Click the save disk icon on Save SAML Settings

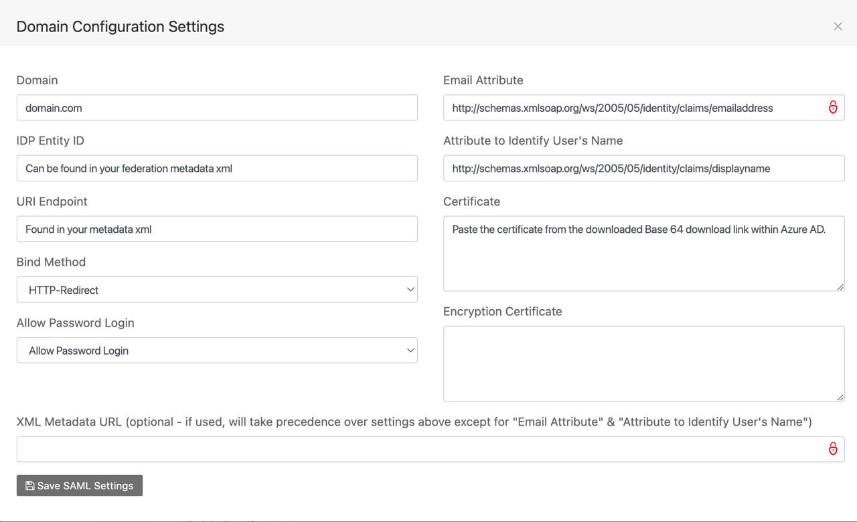tap(29, 485)
